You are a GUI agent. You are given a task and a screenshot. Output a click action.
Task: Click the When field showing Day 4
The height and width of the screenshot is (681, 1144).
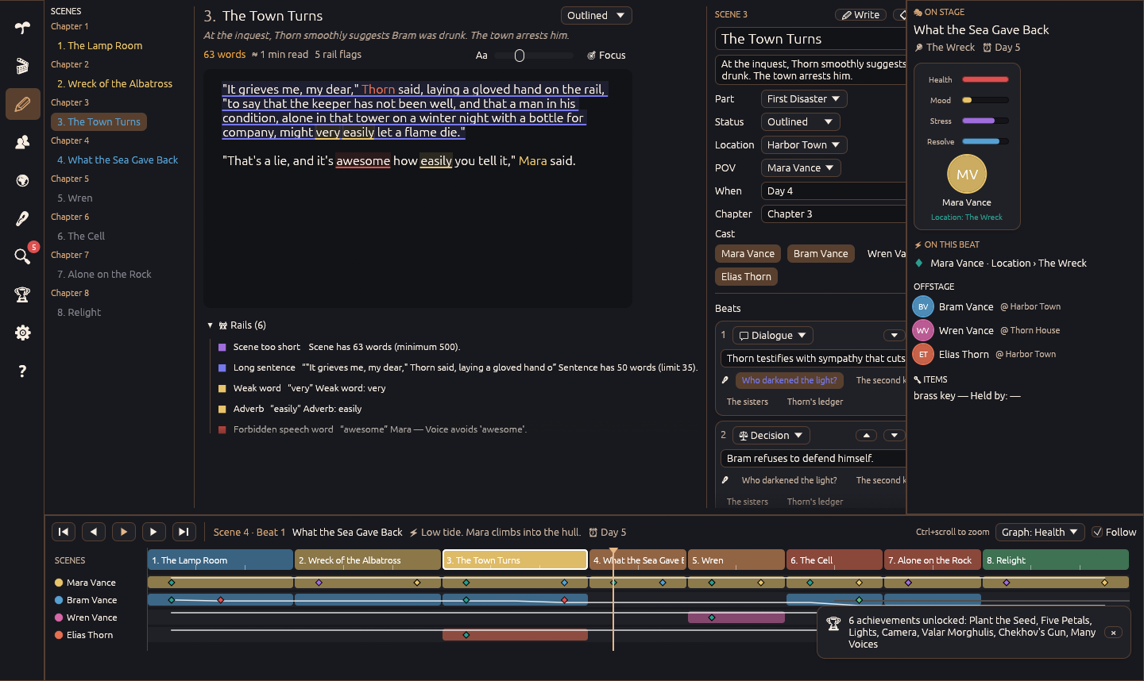pyautogui.click(x=833, y=190)
